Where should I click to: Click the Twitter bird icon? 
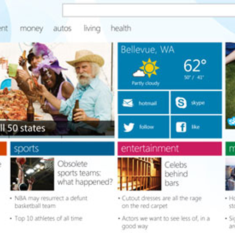129,127
